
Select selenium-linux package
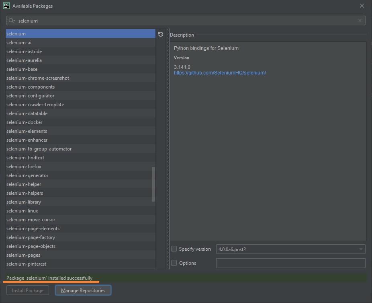tap(80, 211)
